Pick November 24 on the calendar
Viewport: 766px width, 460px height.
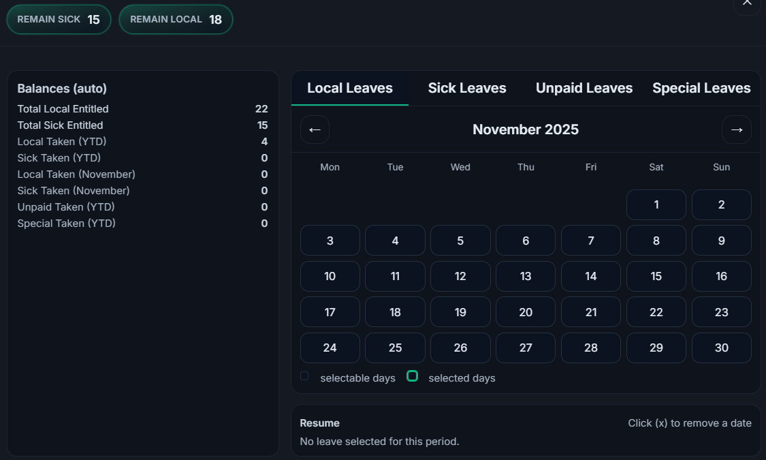point(330,348)
